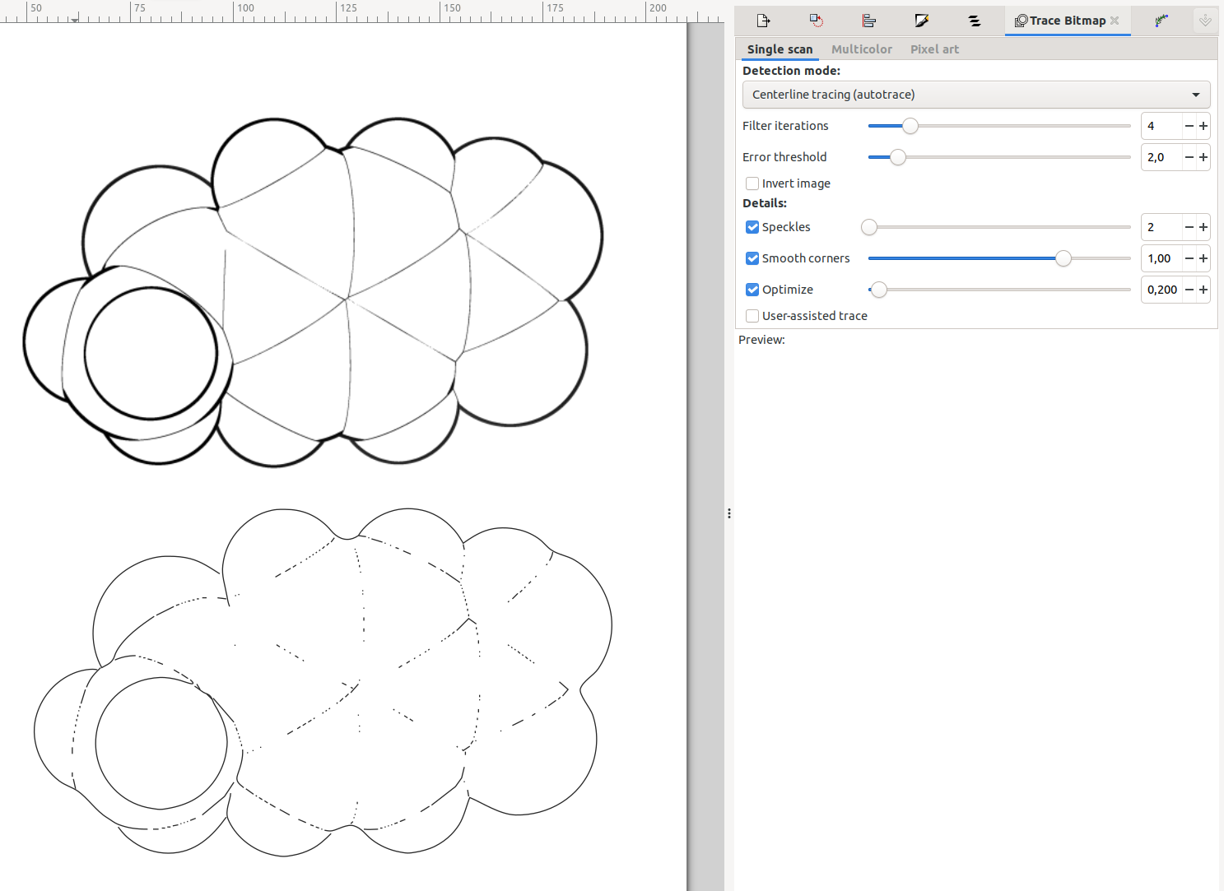Click the Error threshold value field
Screen dimensions: 1224x891
pyautogui.click(x=1161, y=157)
